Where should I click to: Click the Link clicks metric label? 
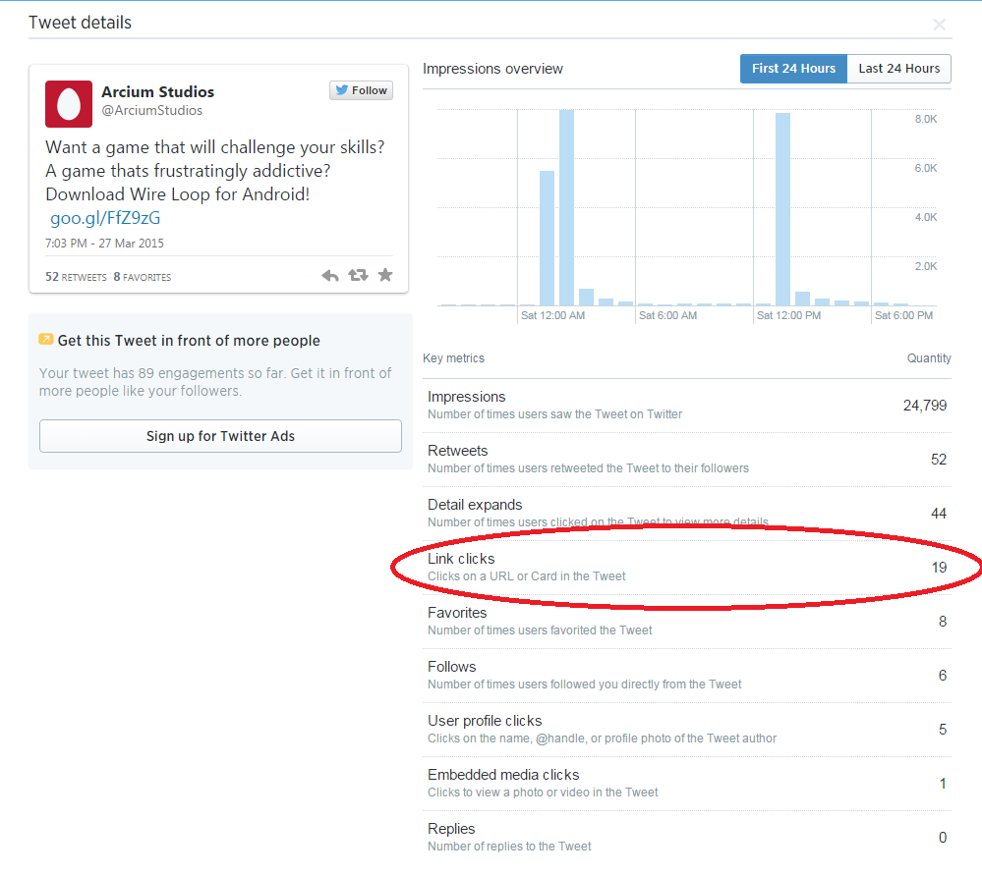[x=461, y=559]
